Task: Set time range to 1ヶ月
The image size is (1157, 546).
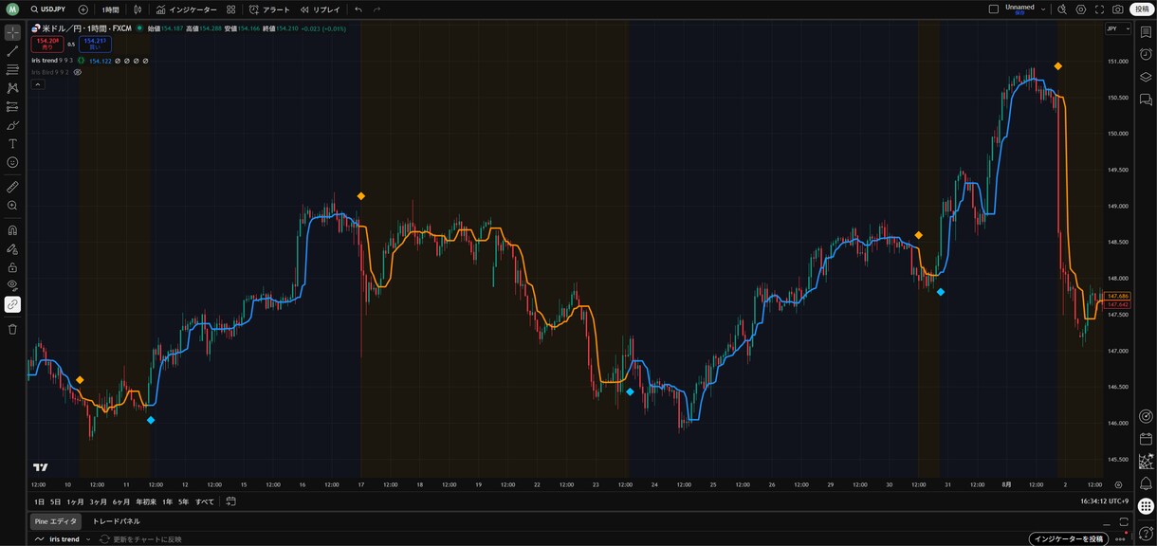Action: click(x=75, y=501)
